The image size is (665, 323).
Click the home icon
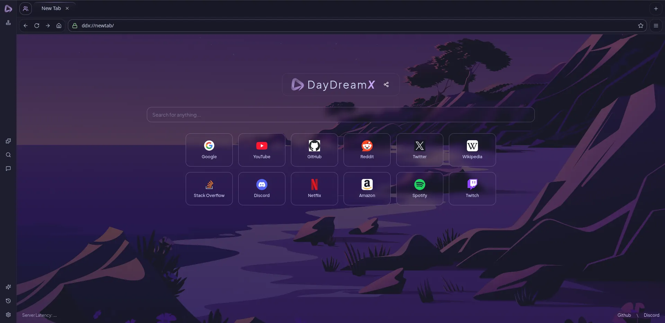[x=59, y=26]
